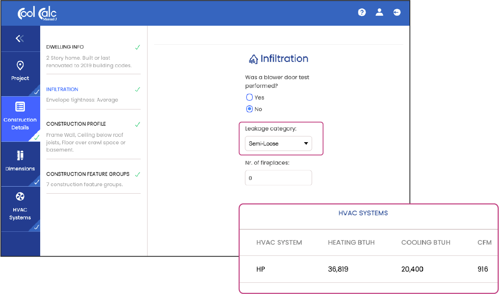Click the Construction Details list icon
This screenshot has height=294, width=499.
click(20, 107)
